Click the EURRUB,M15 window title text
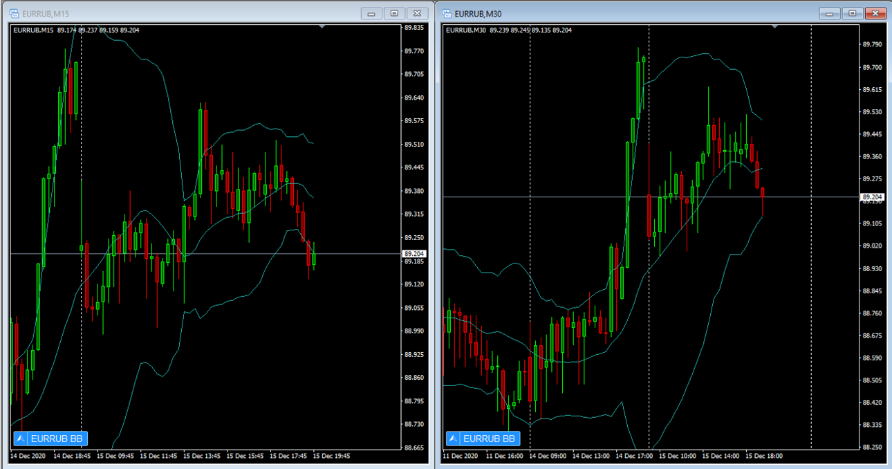 (46, 14)
